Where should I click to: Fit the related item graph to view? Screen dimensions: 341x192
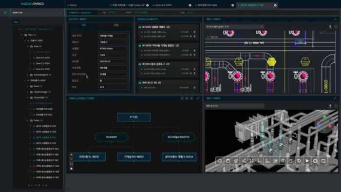(x=71, y=164)
